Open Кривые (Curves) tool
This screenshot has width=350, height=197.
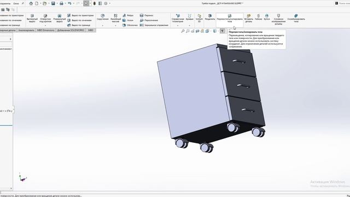coord(190,17)
